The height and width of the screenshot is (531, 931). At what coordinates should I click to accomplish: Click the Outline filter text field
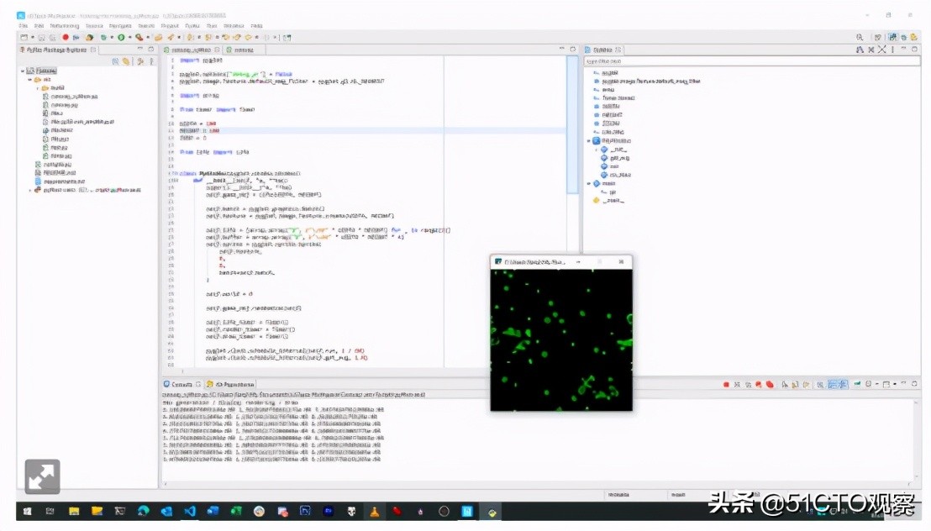(x=752, y=61)
